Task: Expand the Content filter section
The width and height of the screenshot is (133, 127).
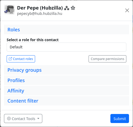Action: click(x=66, y=101)
